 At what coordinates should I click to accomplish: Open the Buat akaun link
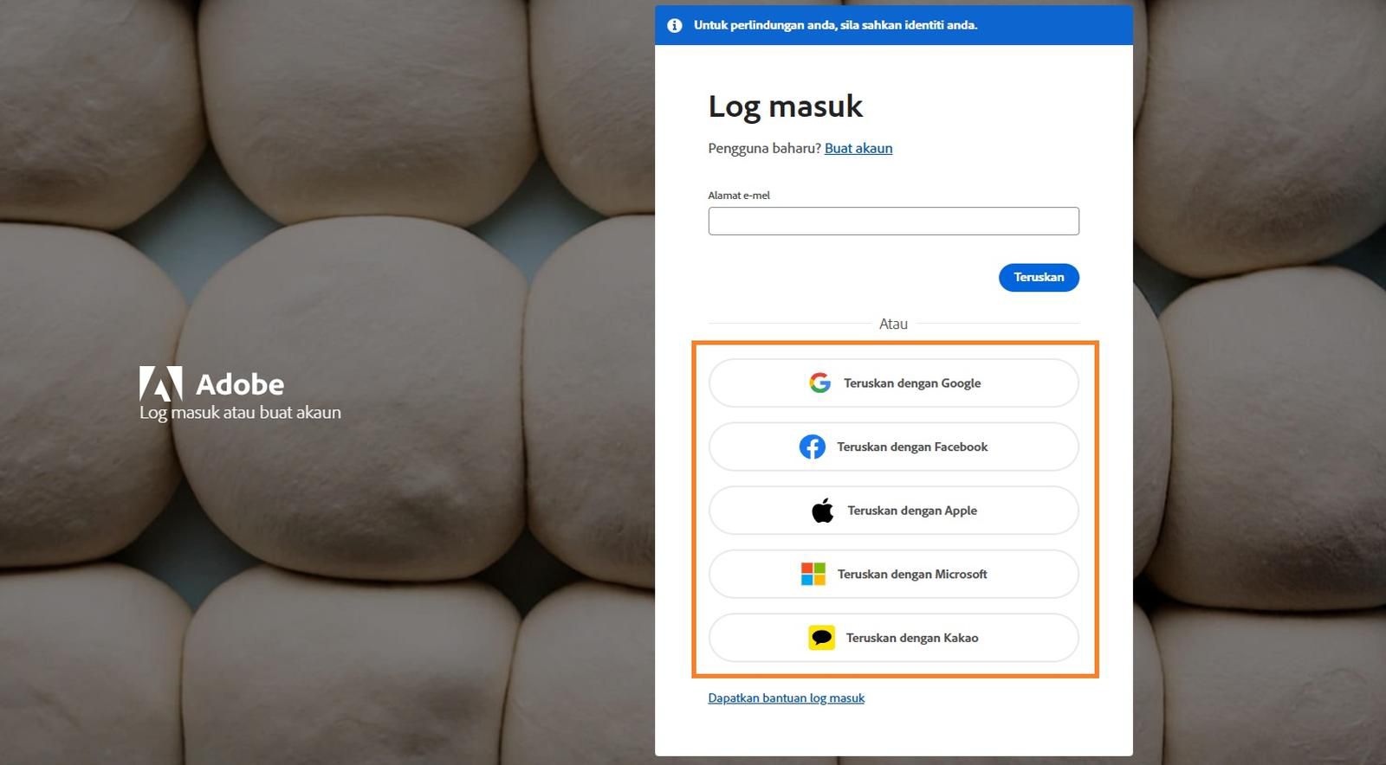(858, 148)
